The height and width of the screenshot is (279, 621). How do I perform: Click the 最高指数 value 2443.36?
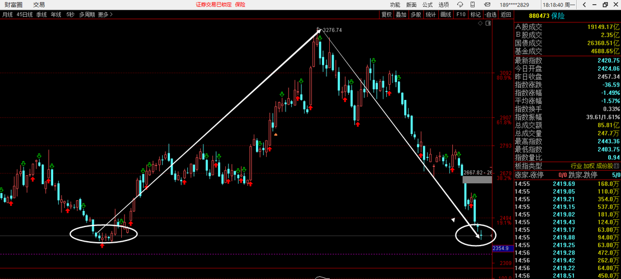609,141
